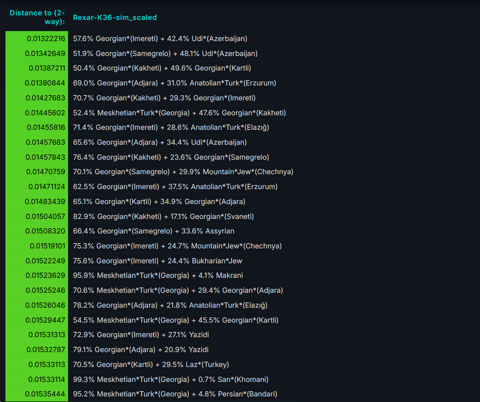Select distance value 0.01342649
This screenshot has width=480, height=402.
coord(45,53)
